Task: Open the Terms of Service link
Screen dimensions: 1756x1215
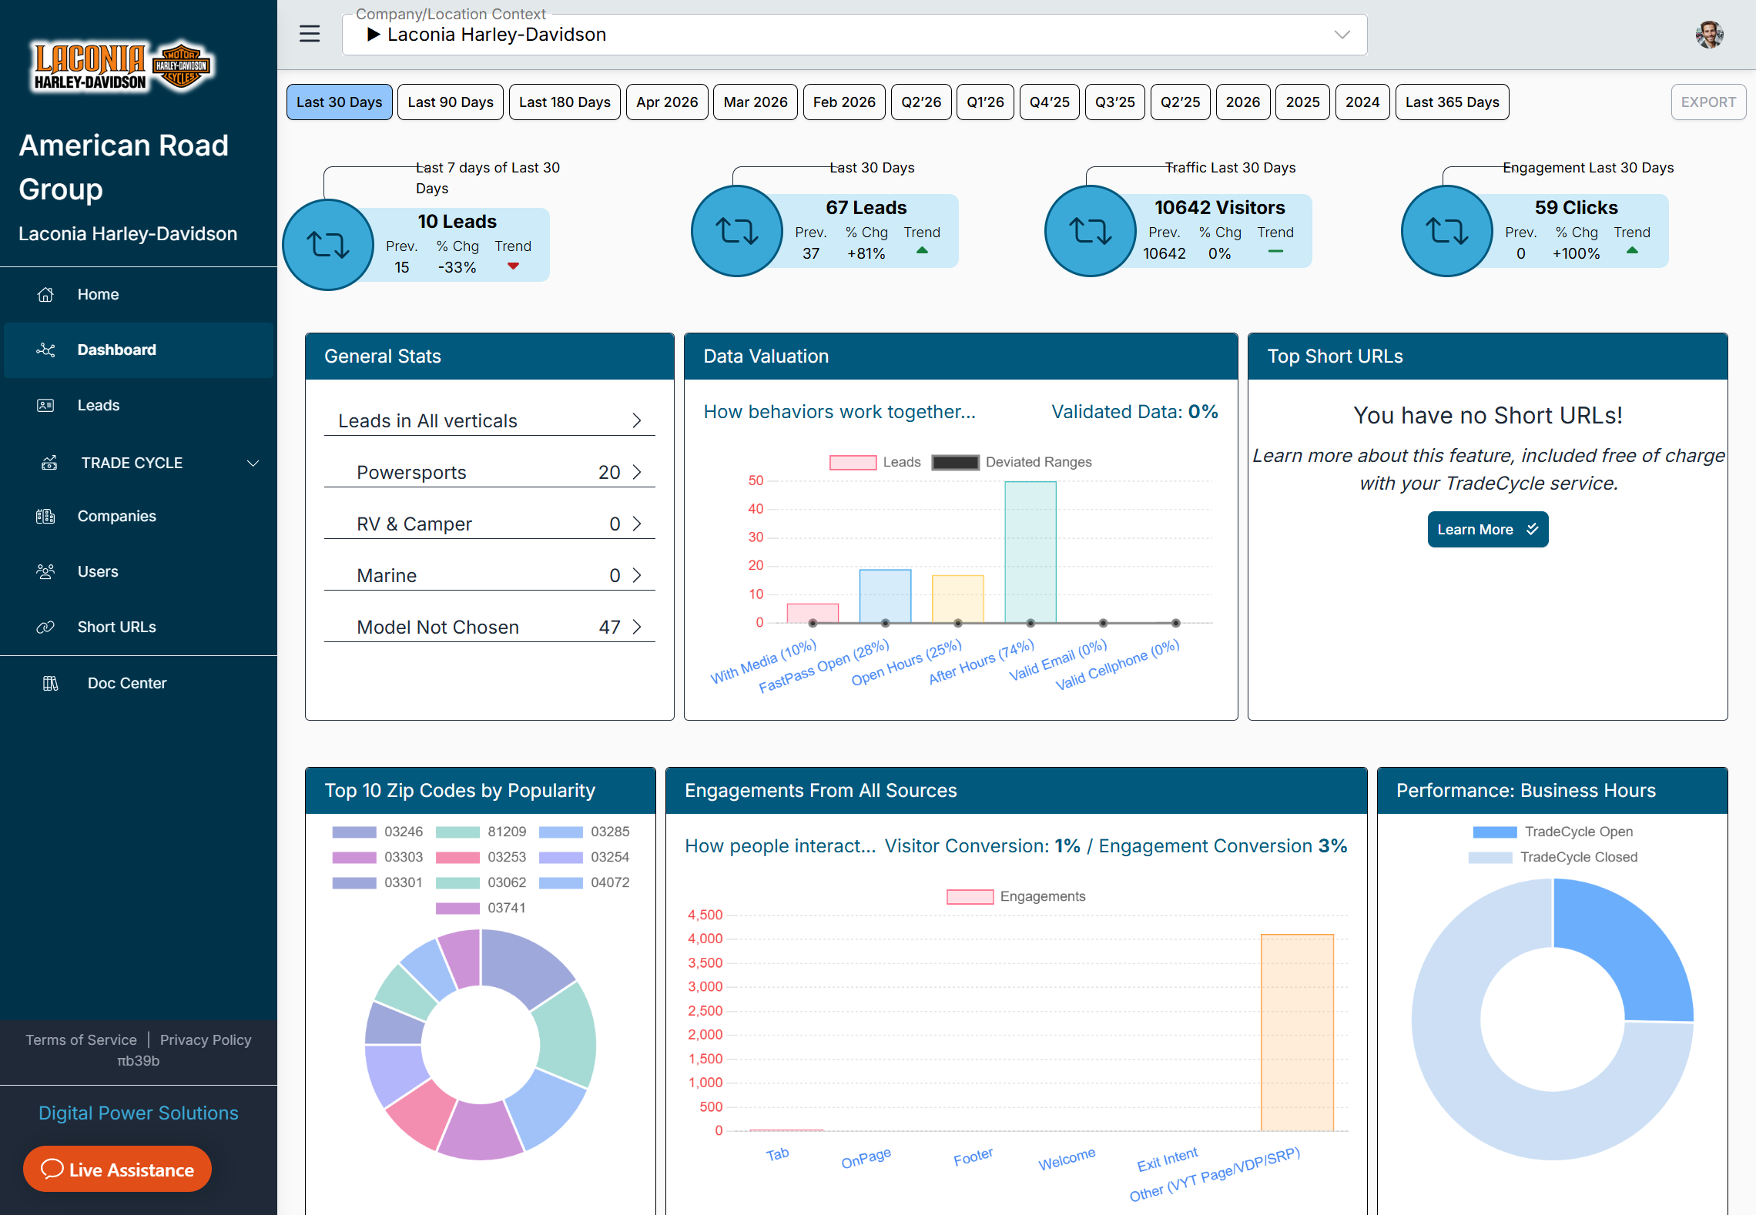Action: click(x=81, y=1039)
